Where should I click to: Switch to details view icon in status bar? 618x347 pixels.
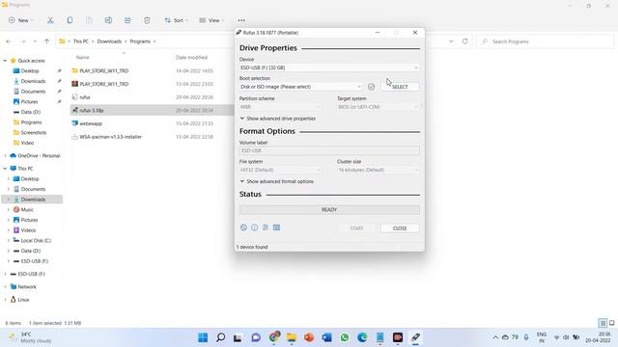(603, 323)
